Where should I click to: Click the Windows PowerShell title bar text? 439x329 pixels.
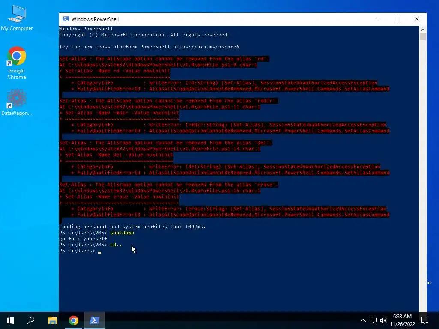point(95,19)
